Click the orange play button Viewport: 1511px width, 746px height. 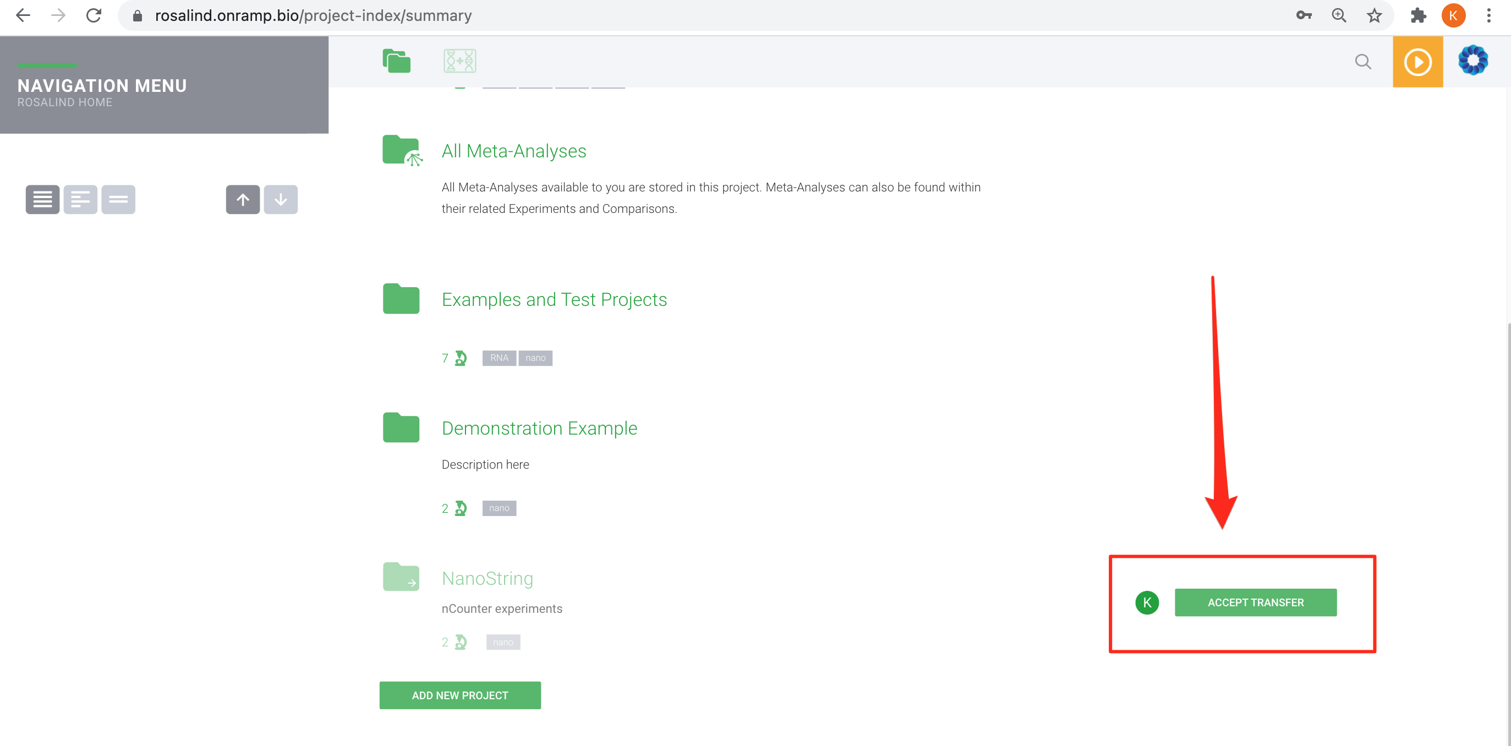(1418, 62)
